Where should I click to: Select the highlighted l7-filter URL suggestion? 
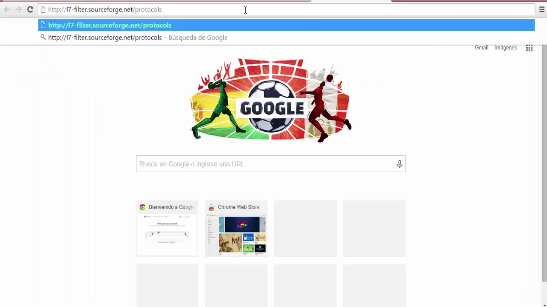286,25
